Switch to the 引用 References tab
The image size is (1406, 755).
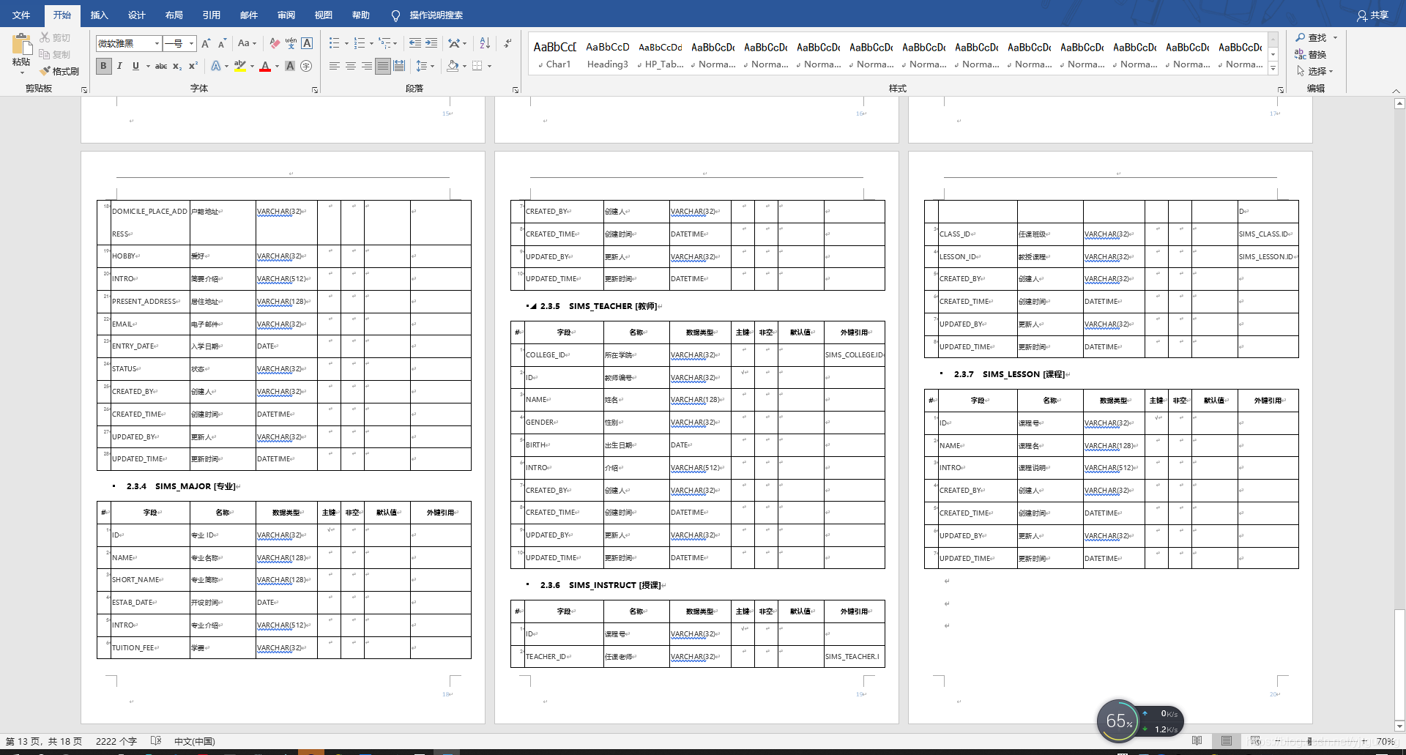coord(211,15)
